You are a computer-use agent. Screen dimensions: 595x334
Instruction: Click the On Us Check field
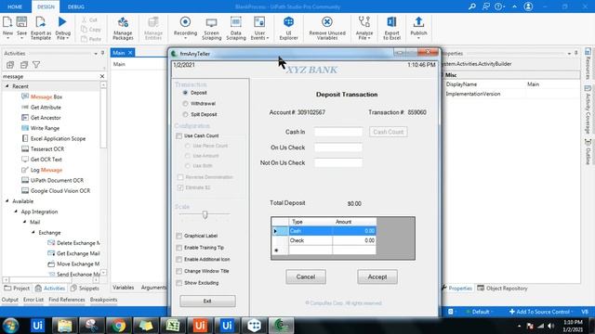point(338,148)
